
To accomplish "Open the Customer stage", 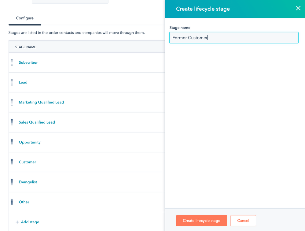I will [28, 162].
